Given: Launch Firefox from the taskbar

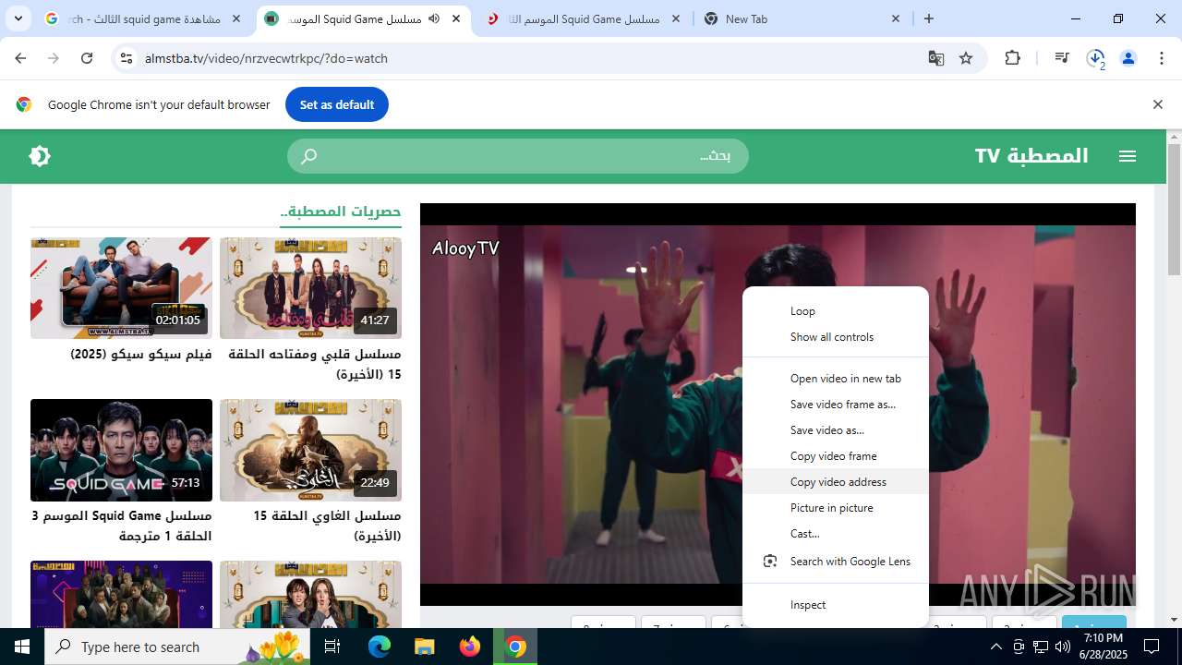Looking at the screenshot, I should coord(470,647).
